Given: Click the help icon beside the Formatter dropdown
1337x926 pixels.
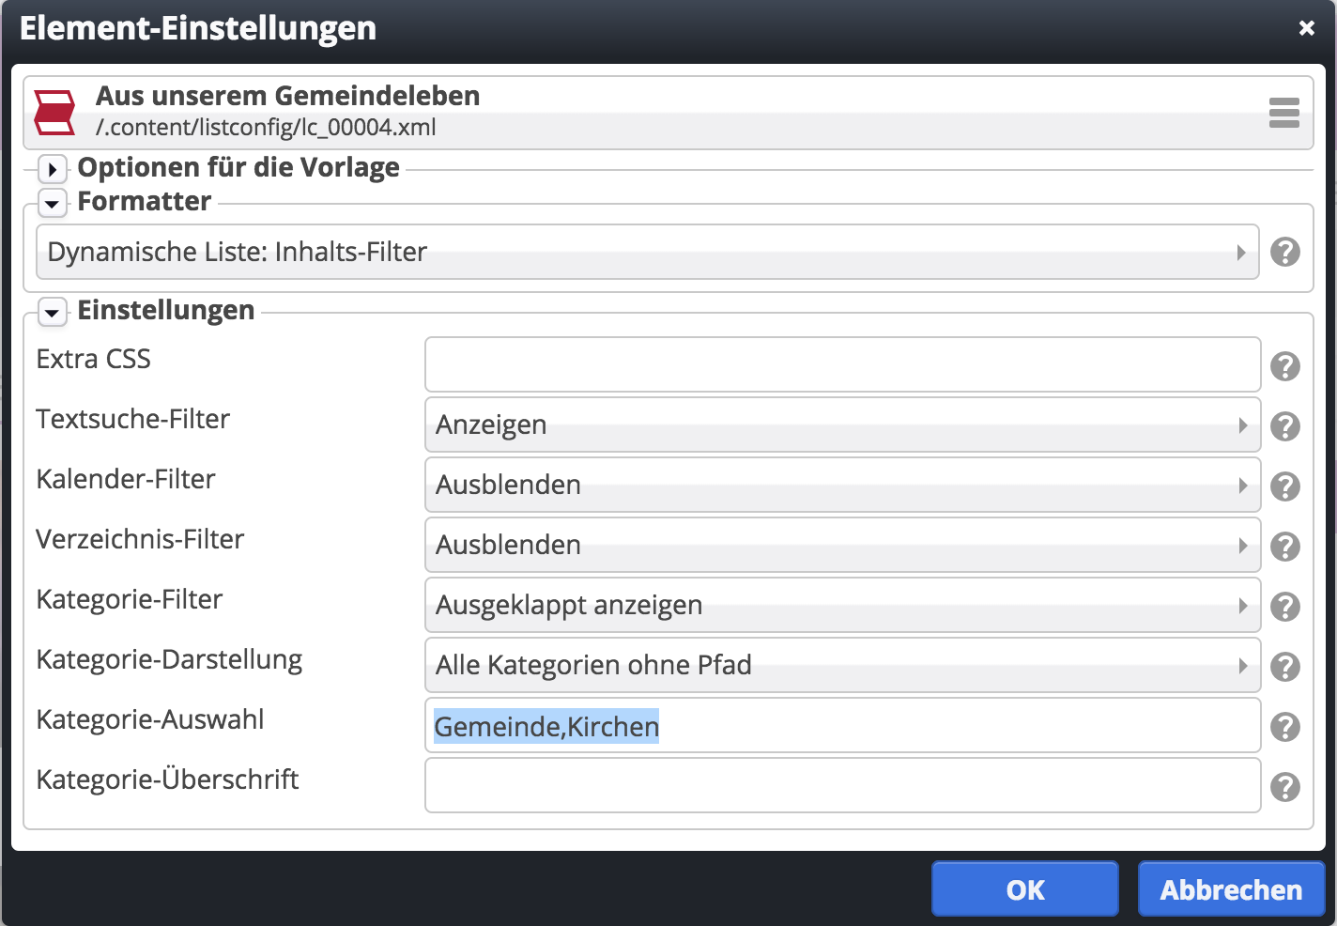Looking at the screenshot, I should (x=1285, y=252).
